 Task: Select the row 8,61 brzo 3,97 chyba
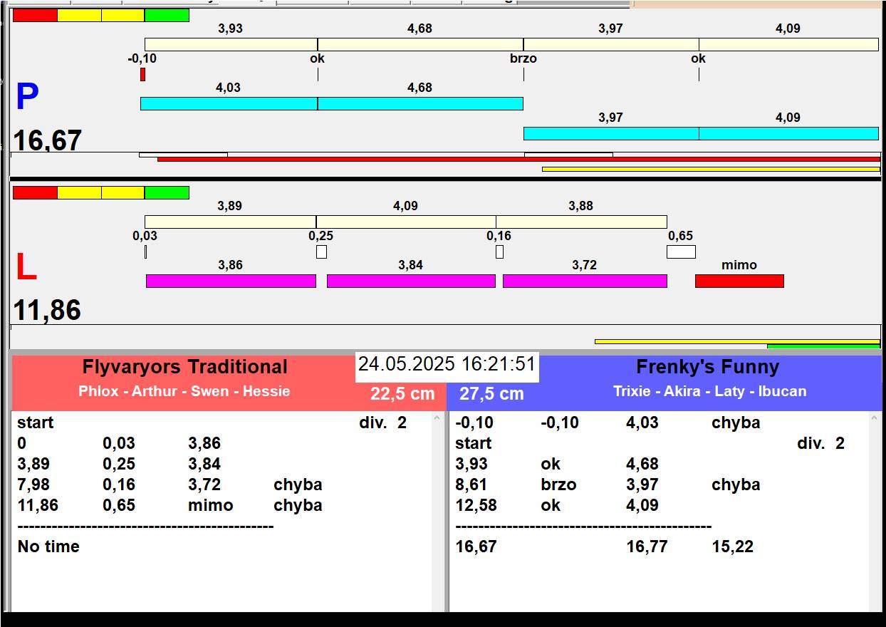pyautogui.click(x=608, y=484)
